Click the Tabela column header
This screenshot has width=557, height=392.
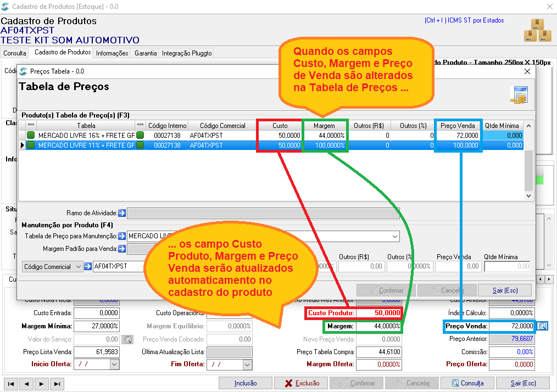86,126
